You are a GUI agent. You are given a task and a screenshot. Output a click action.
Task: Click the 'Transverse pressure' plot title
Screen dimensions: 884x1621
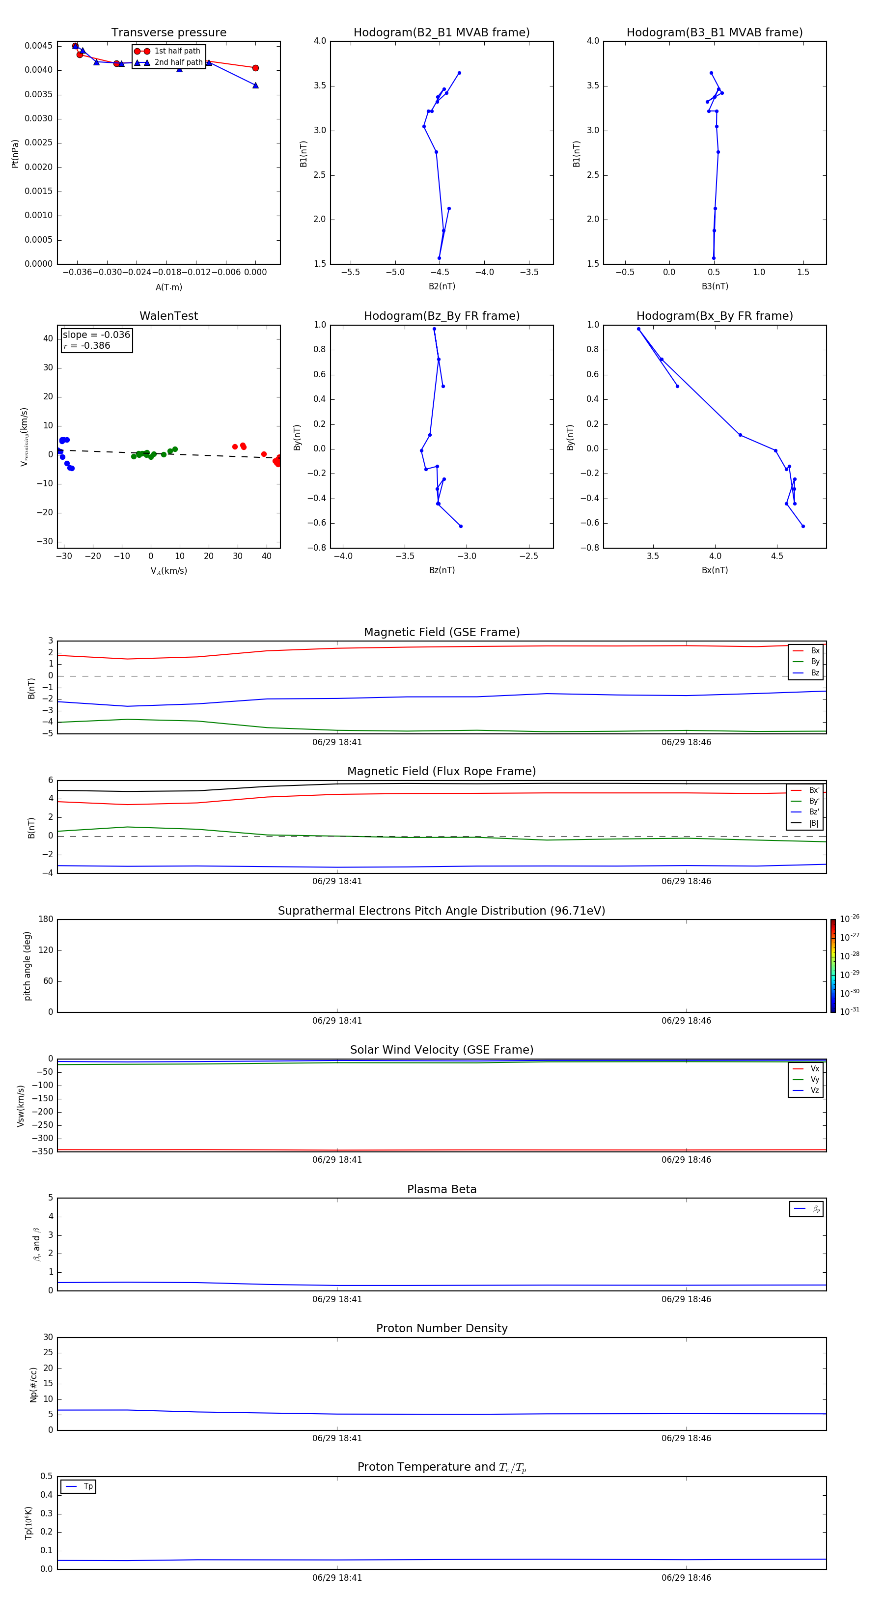pos(168,33)
